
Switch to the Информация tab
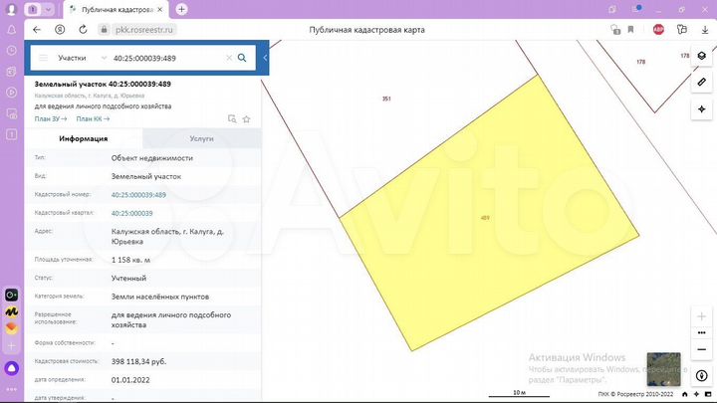coord(84,138)
